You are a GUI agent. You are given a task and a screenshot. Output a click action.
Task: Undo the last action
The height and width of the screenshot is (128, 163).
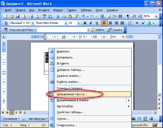click(83, 16)
